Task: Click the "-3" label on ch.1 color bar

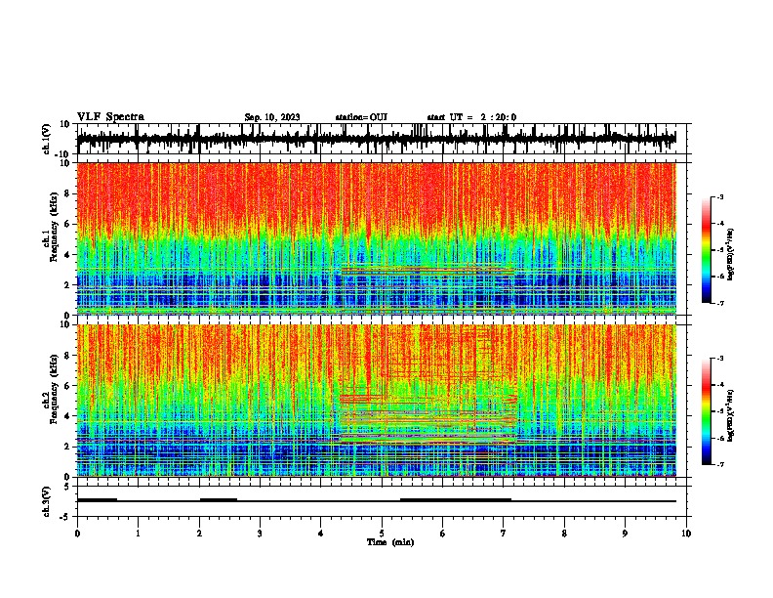Action: tap(718, 196)
